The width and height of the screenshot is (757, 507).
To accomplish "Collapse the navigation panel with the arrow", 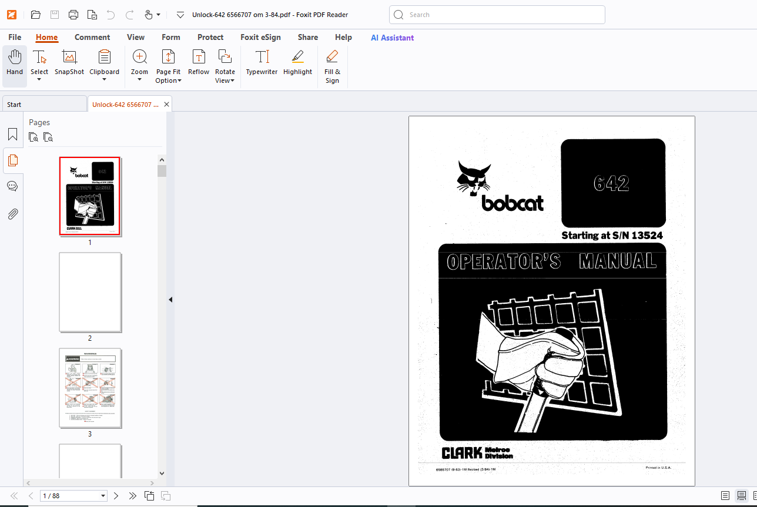I will tap(170, 300).
